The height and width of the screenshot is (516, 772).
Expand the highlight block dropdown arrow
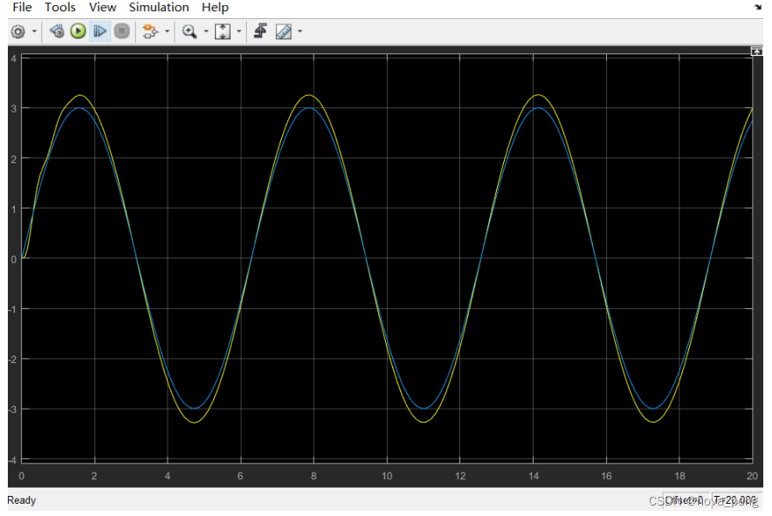pyautogui.click(x=167, y=32)
